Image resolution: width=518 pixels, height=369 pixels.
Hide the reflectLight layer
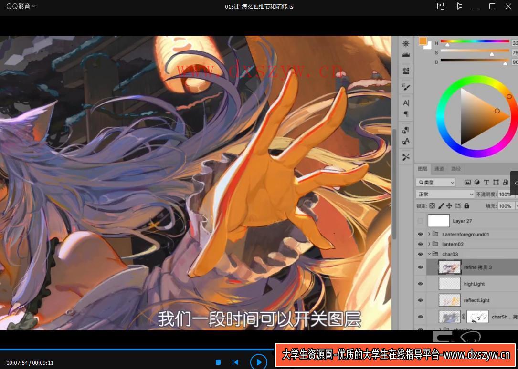[420, 300]
